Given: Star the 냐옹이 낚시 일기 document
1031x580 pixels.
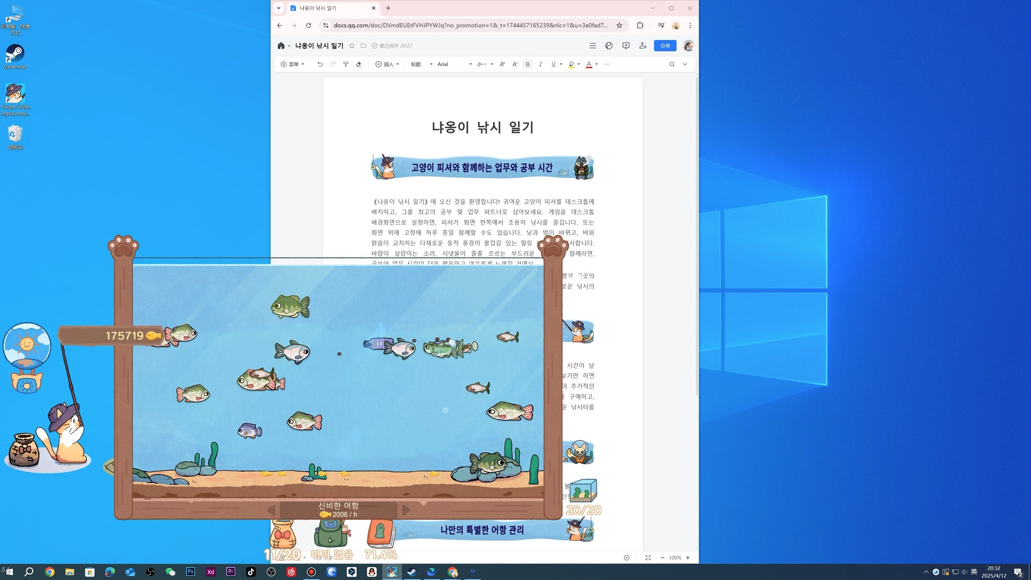Looking at the screenshot, I should coord(352,46).
